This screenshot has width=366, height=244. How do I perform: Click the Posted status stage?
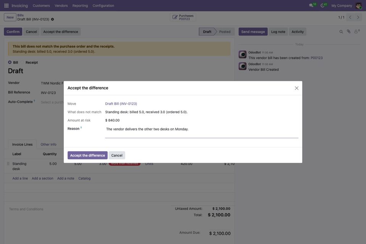click(225, 32)
